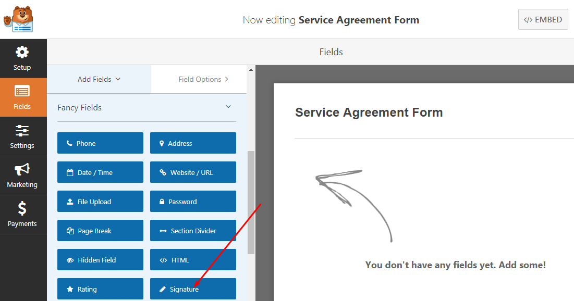
Task: Click the Embed button
Action: point(543,20)
